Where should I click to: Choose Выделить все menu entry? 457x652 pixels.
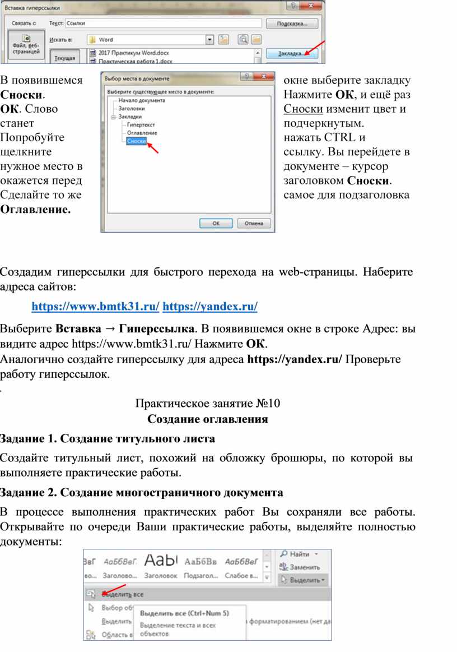pyautogui.click(x=208, y=594)
